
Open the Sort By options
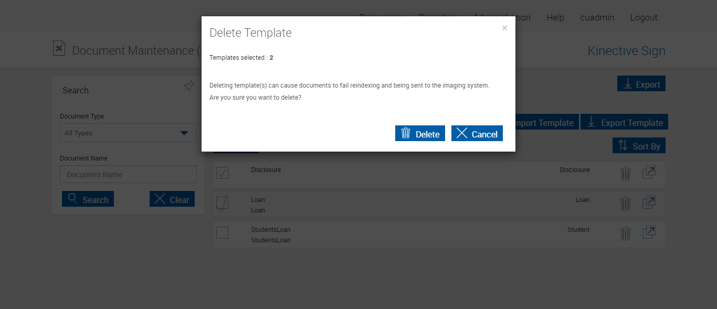pos(639,146)
